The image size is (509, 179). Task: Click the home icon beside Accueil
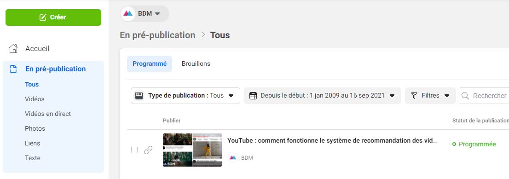click(13, 49)
